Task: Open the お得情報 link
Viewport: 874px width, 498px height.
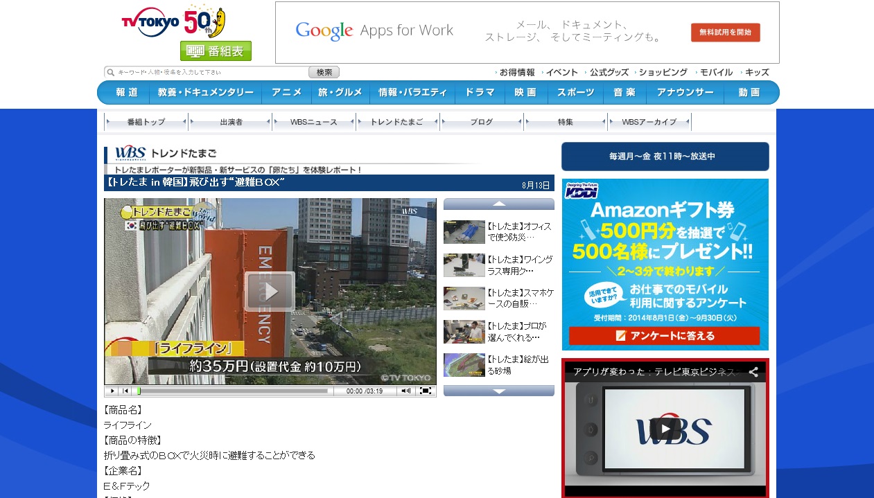Action: point(516,72)
